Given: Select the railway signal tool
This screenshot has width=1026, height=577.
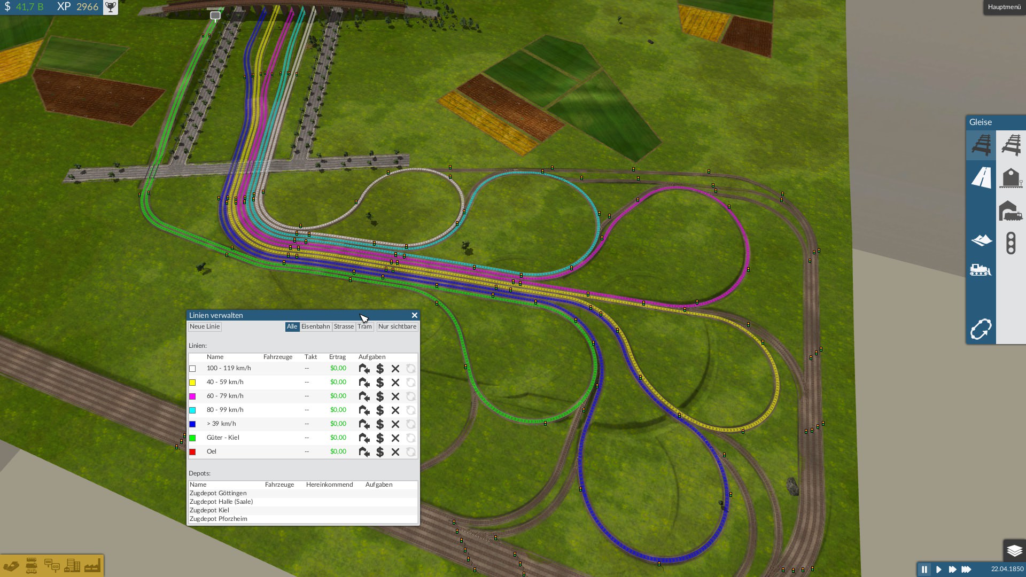Looking at the screenshot, I should pyautogui.click(x=1011, y=243).
